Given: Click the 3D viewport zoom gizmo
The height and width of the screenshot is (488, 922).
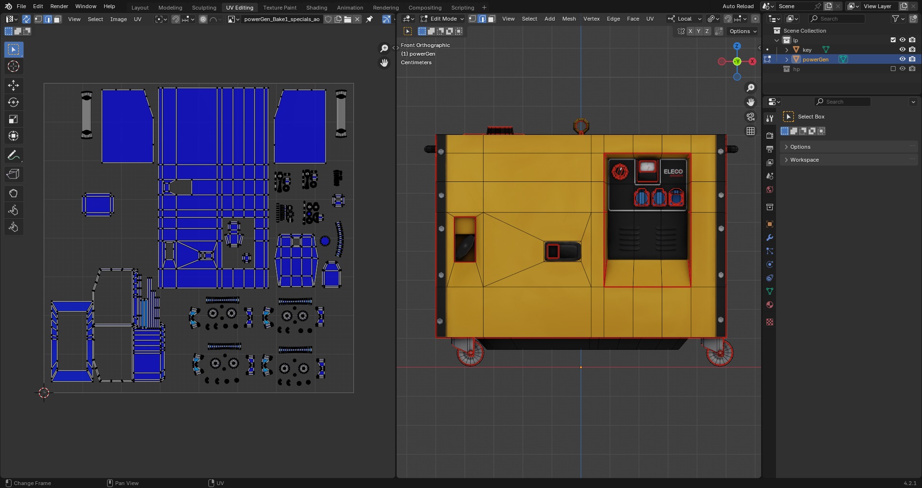Looking at the screenshot, I should pyautogui.click(x=751, y=88).
